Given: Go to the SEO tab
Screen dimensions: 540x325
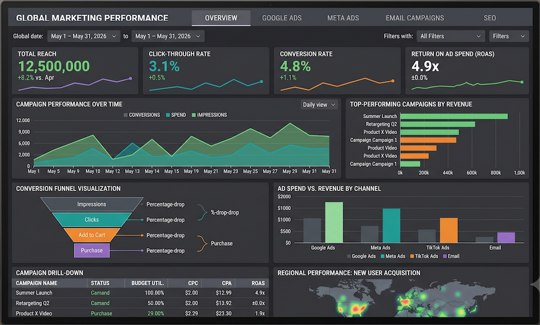Looking at the screenshot, I should click(489, 18).
